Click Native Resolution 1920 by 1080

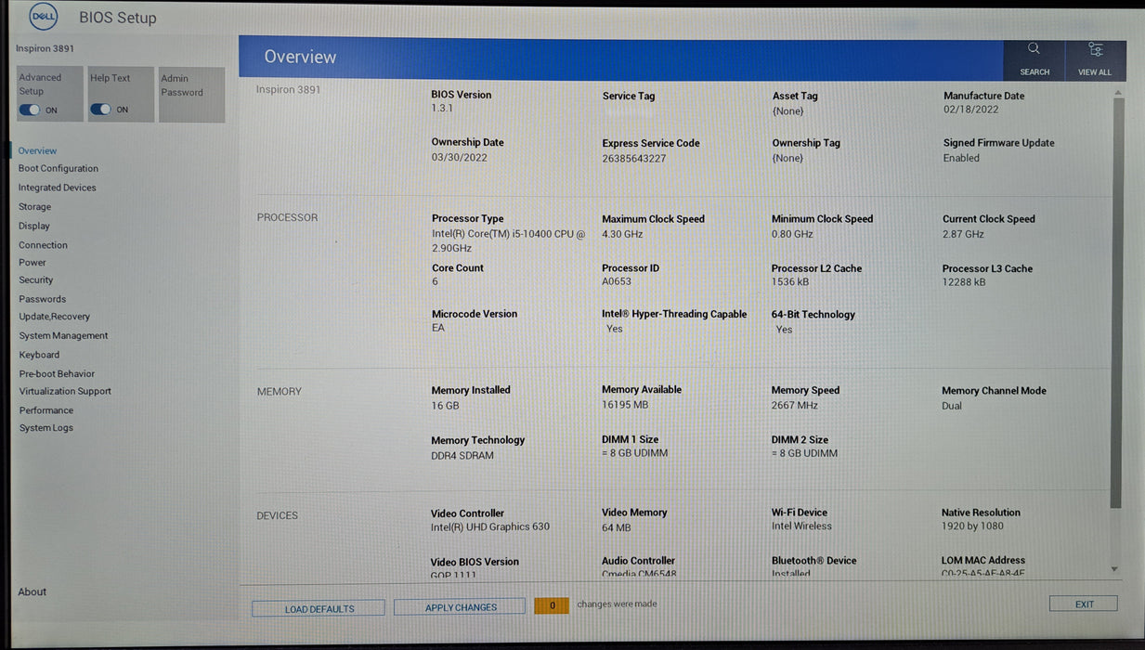973,526
